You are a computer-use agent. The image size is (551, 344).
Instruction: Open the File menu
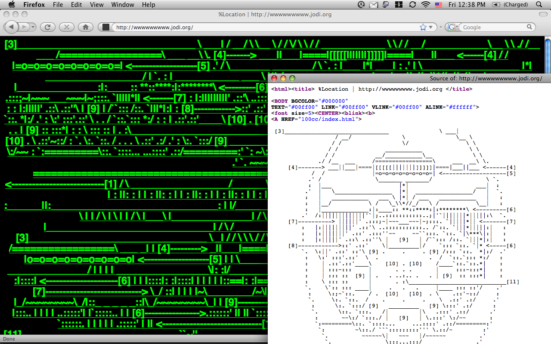[58, 5]
